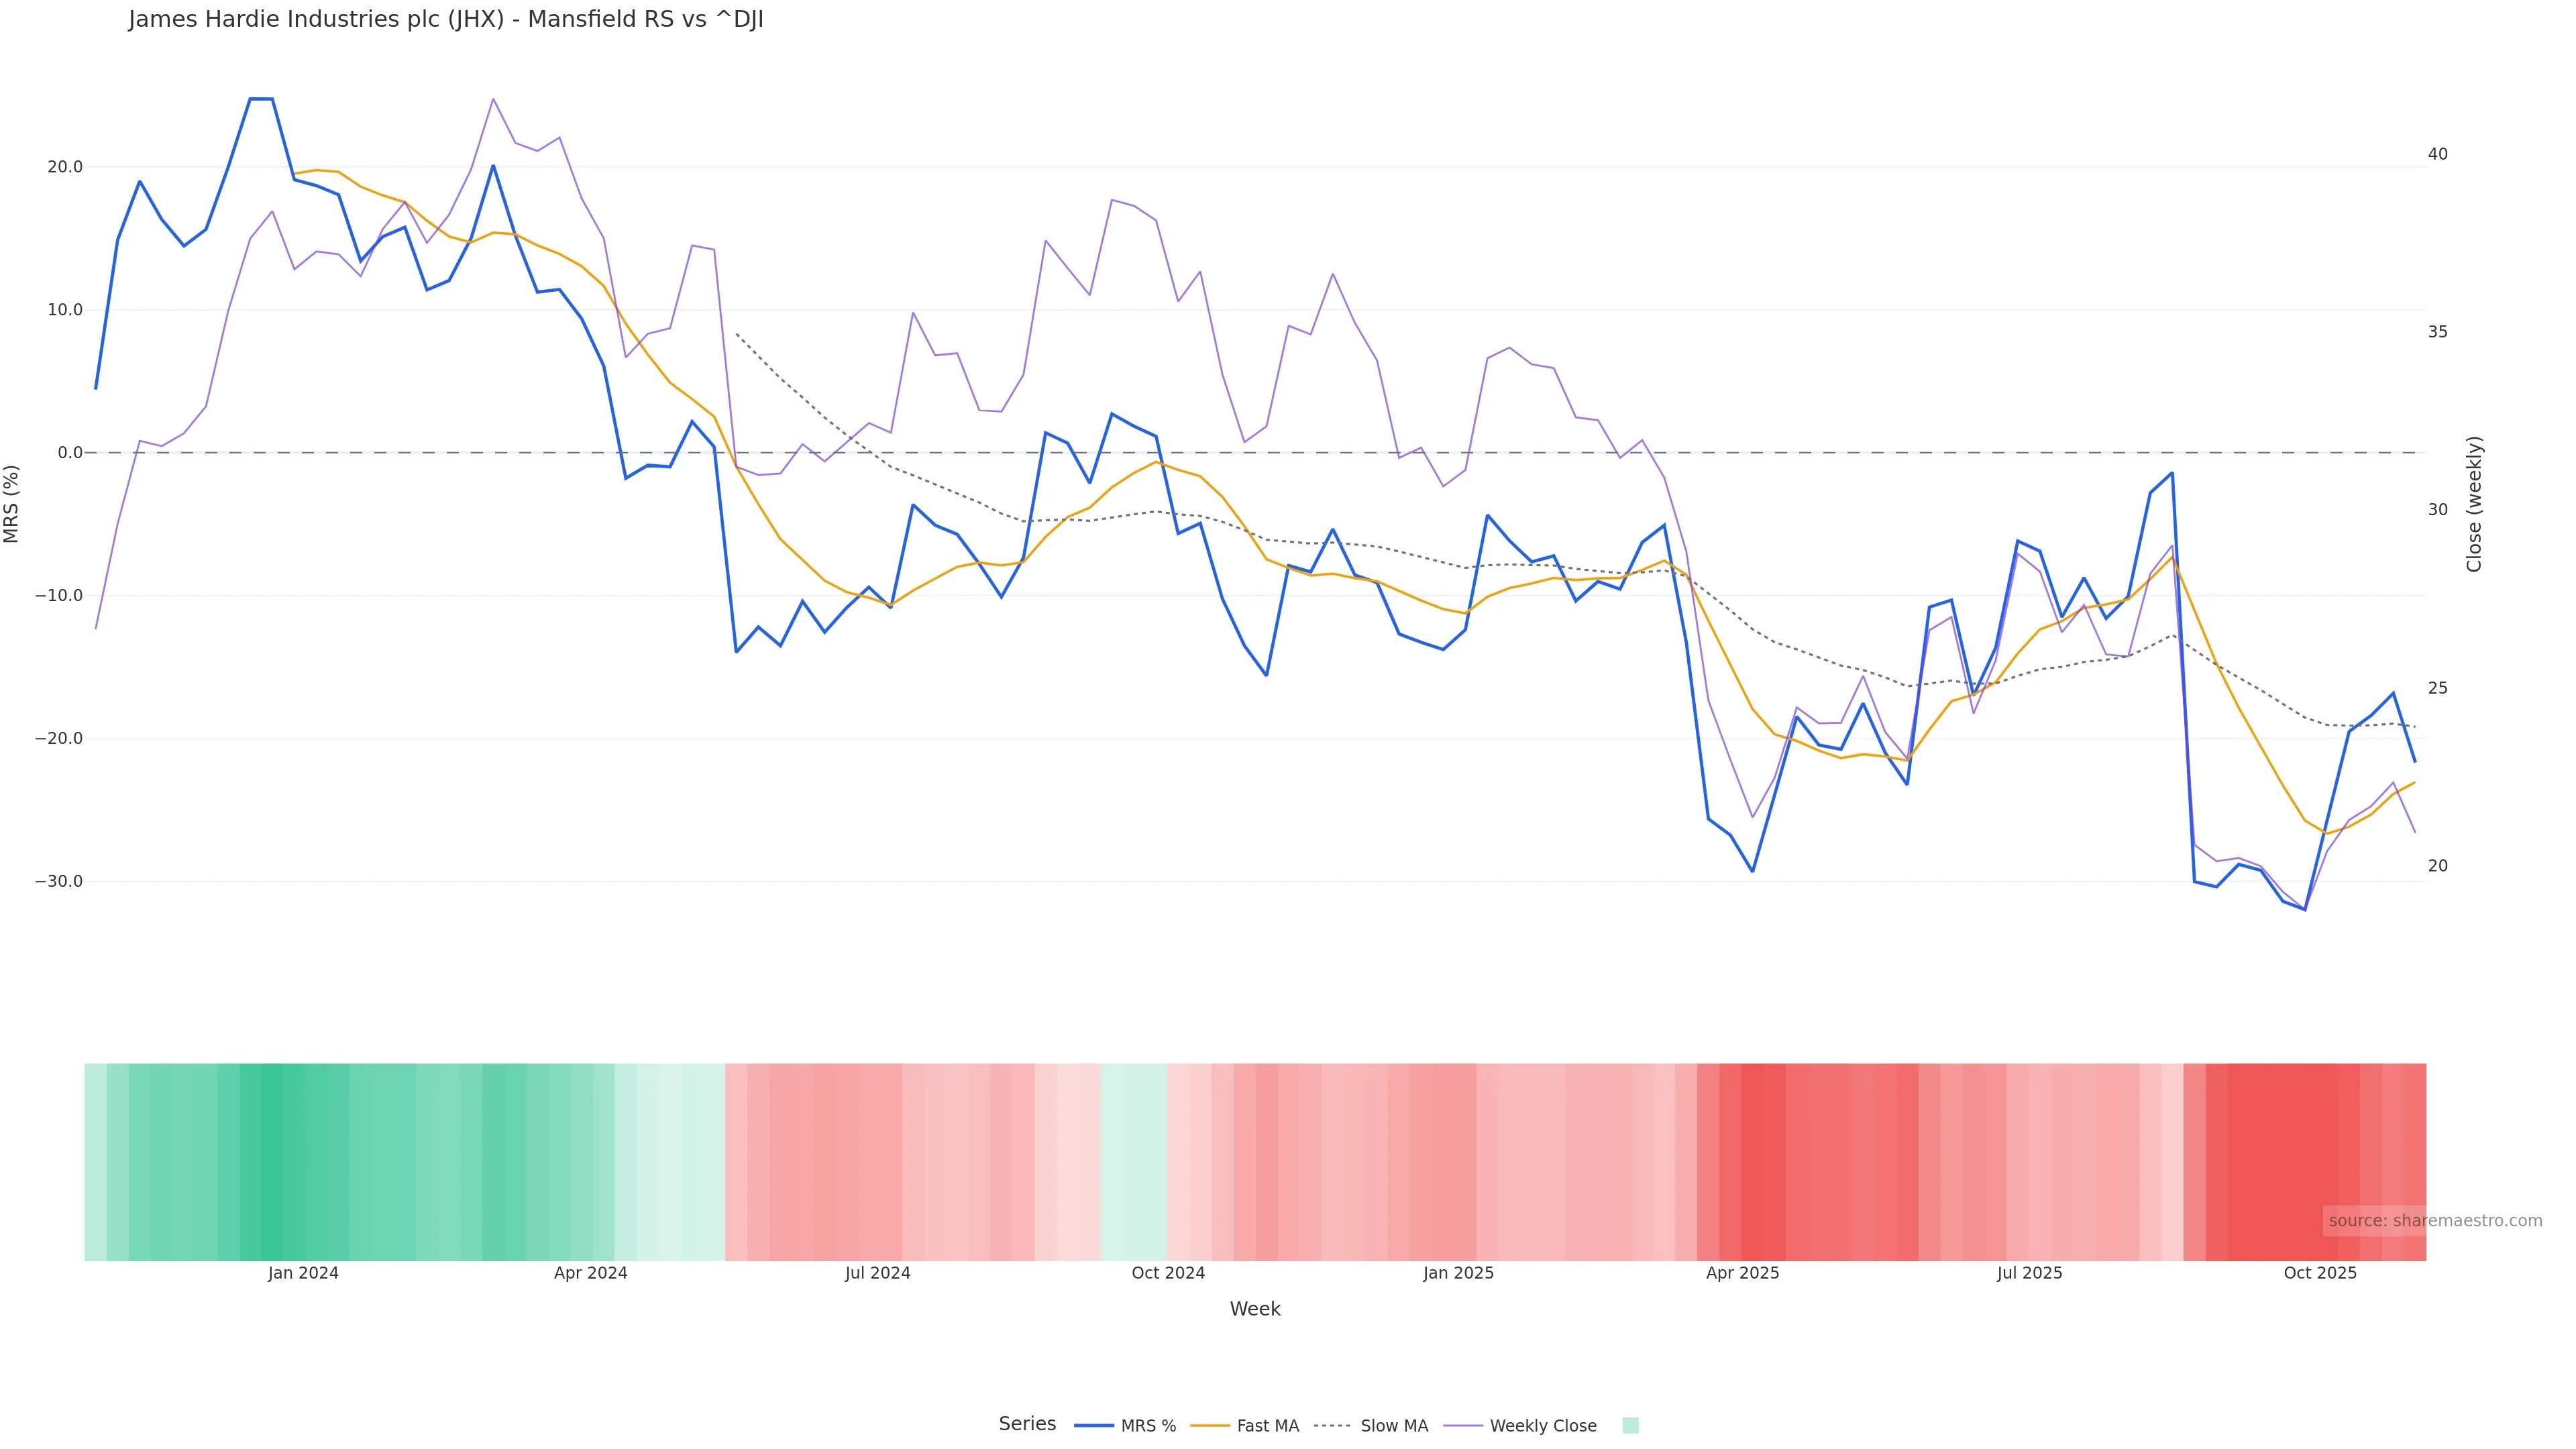Click the 40 tick on Close axis

tap(2438, 154)
